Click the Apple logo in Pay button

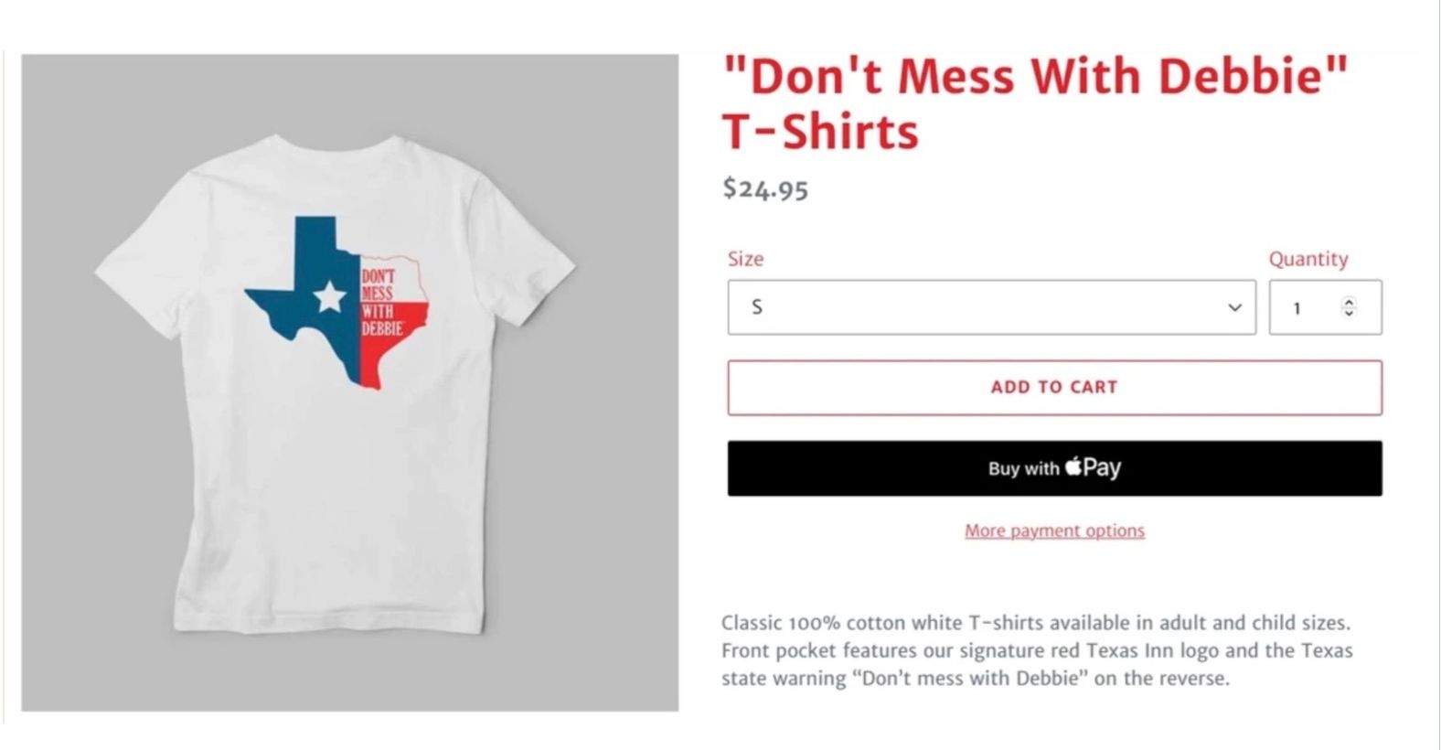tap(1073, 466)
